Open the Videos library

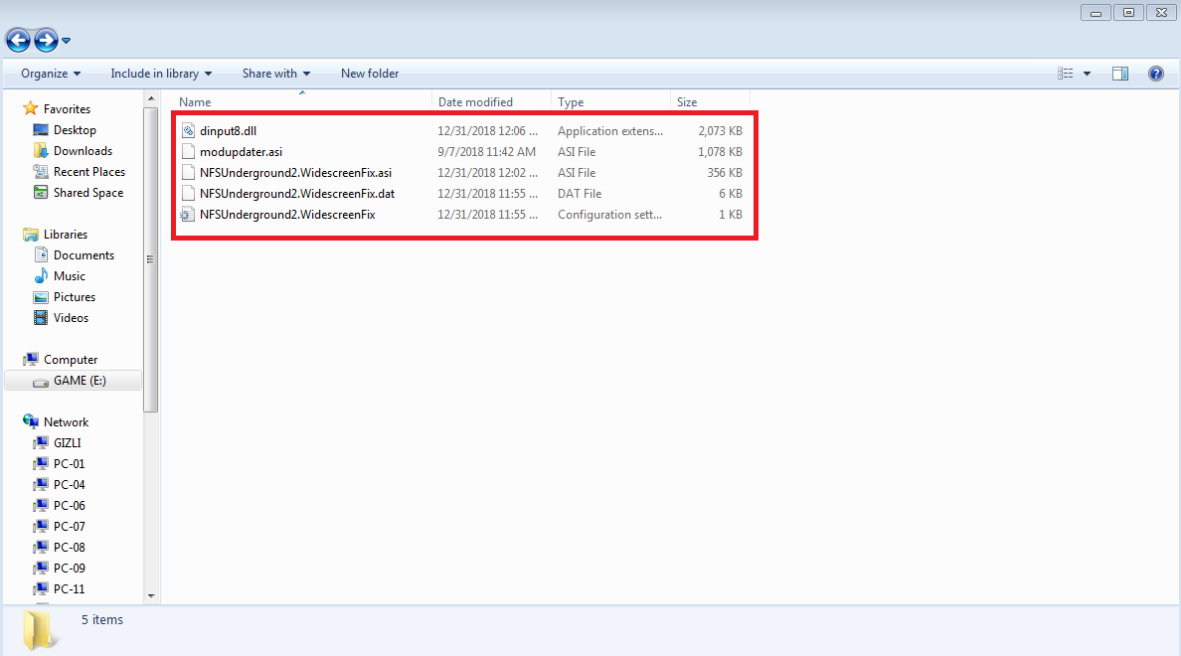[x=71, y=318]
